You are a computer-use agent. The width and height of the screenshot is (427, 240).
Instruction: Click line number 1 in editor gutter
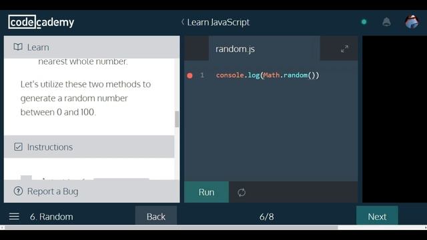tap(202, 75)
